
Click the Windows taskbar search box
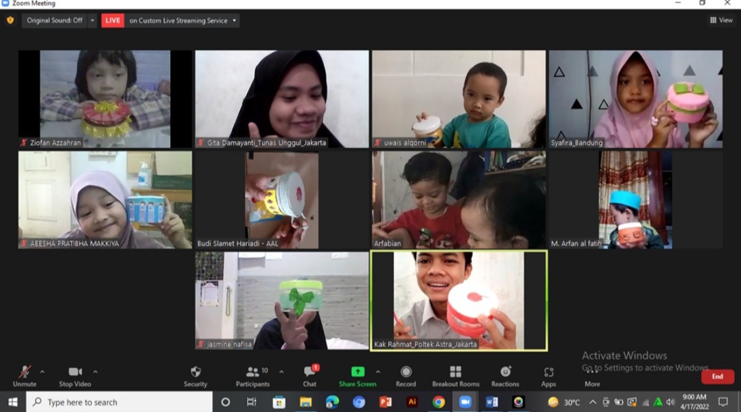(x=120, y=402)
